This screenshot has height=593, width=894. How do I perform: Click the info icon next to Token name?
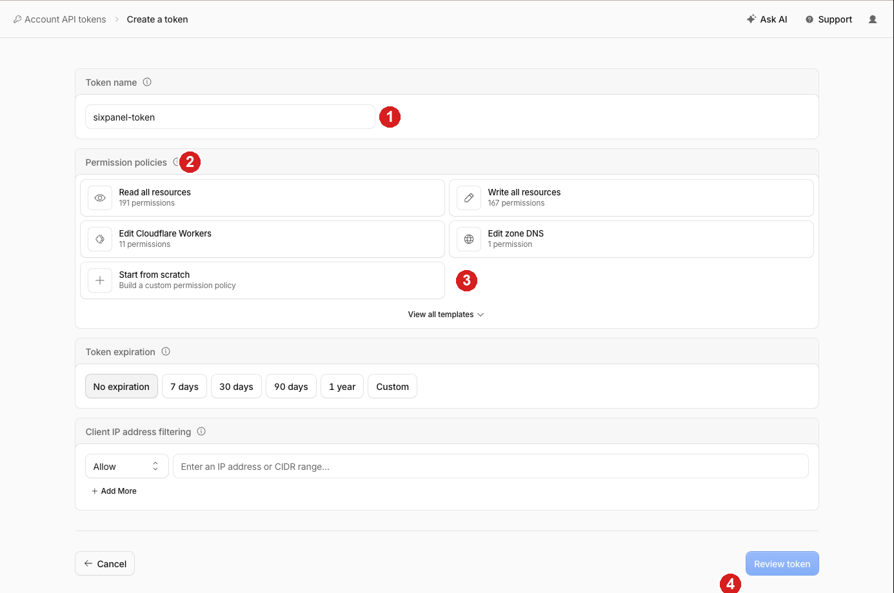(x=147, y=82)
